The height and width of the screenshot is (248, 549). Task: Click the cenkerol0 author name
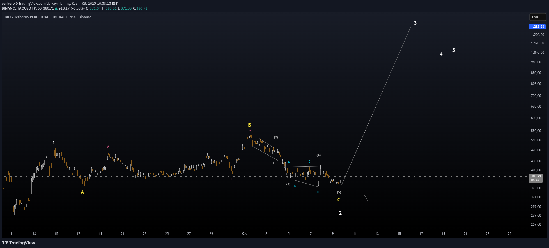pos(10,3)
